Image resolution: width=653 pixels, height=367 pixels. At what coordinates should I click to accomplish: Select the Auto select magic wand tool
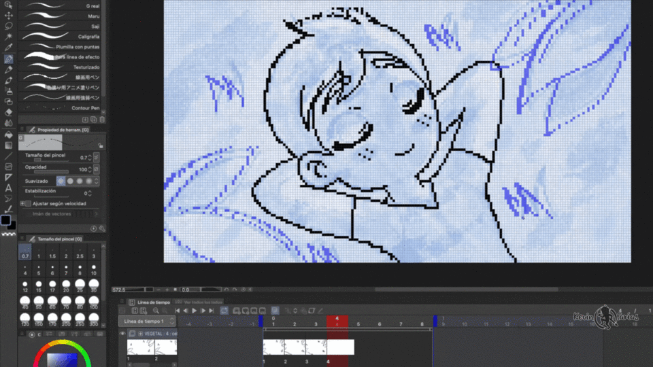tap(8, 36)
